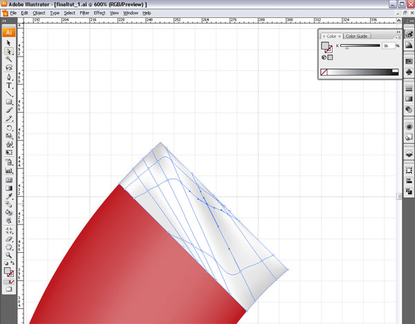The width and height of the screenshot is (415, 324).
Task: Click Default Fill and Stroke icon
Action: click(x=6, y=263)
